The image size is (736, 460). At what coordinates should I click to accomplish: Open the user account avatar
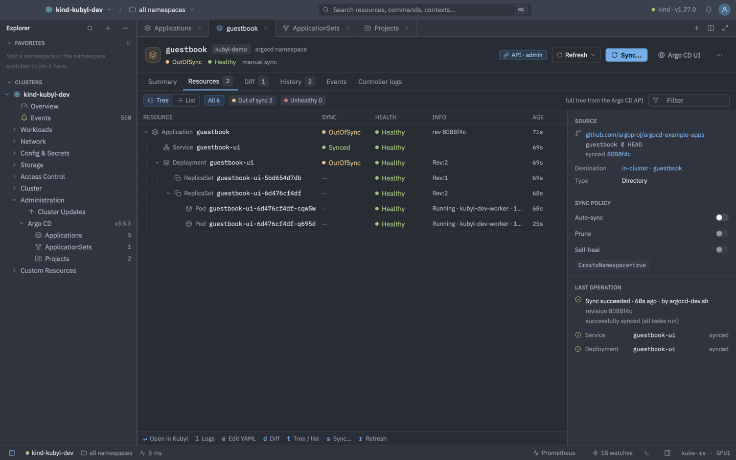(x=724, y=10)
